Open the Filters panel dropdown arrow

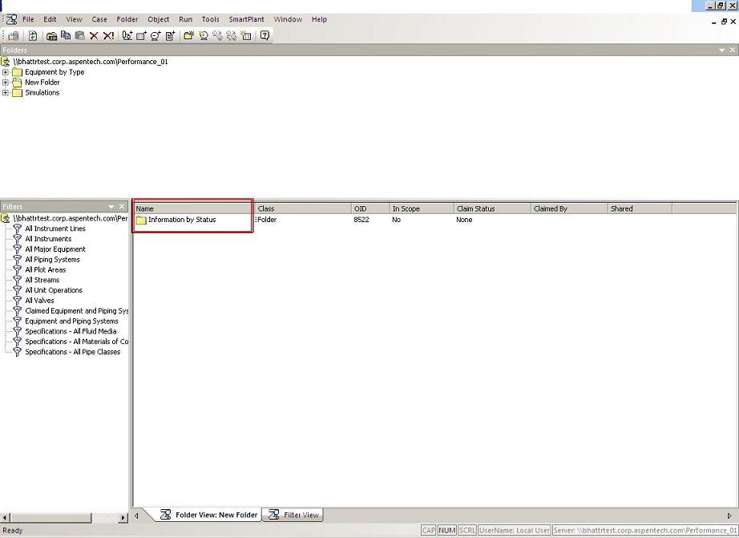(112, 207)
